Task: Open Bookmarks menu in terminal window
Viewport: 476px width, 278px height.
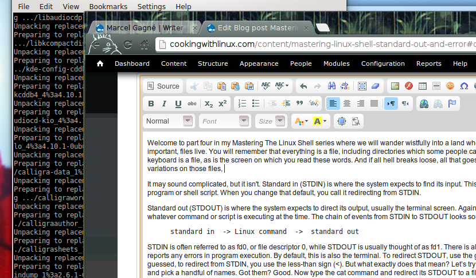Action: (x=108, y=6)
